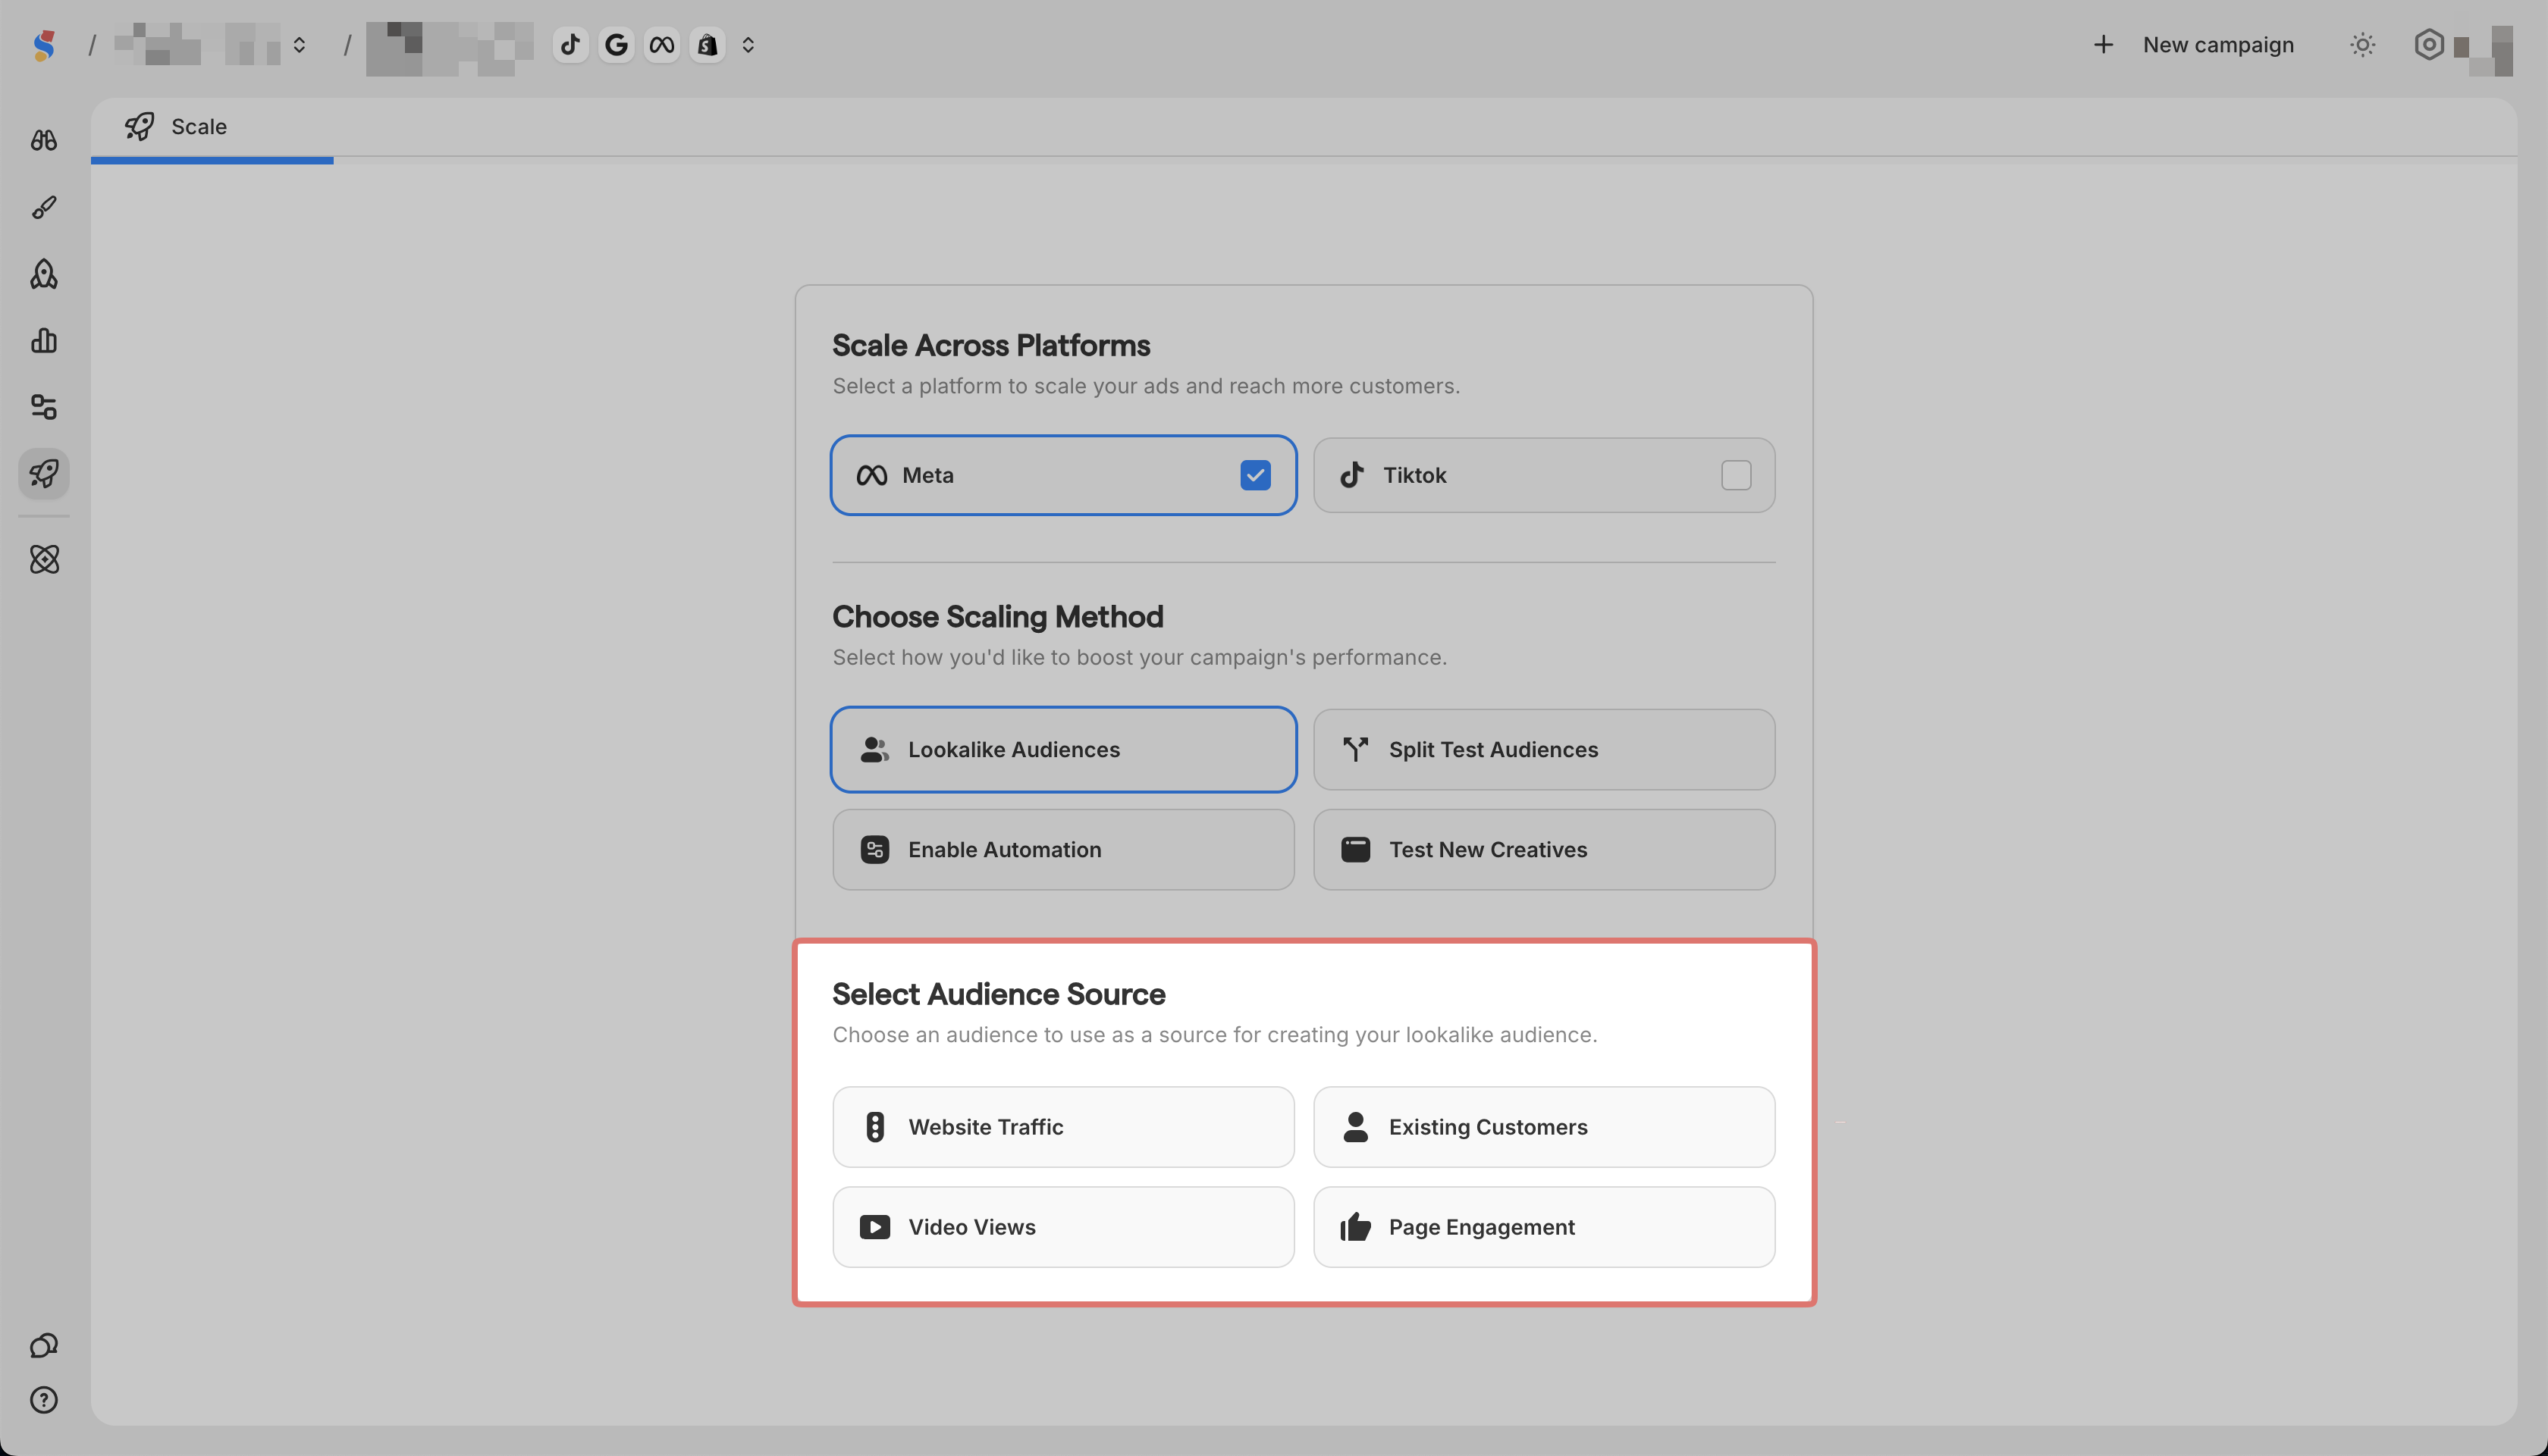Click the automation sliders sidebar icon
The width and height of the screenshot is (2548, 1456).
43,407
